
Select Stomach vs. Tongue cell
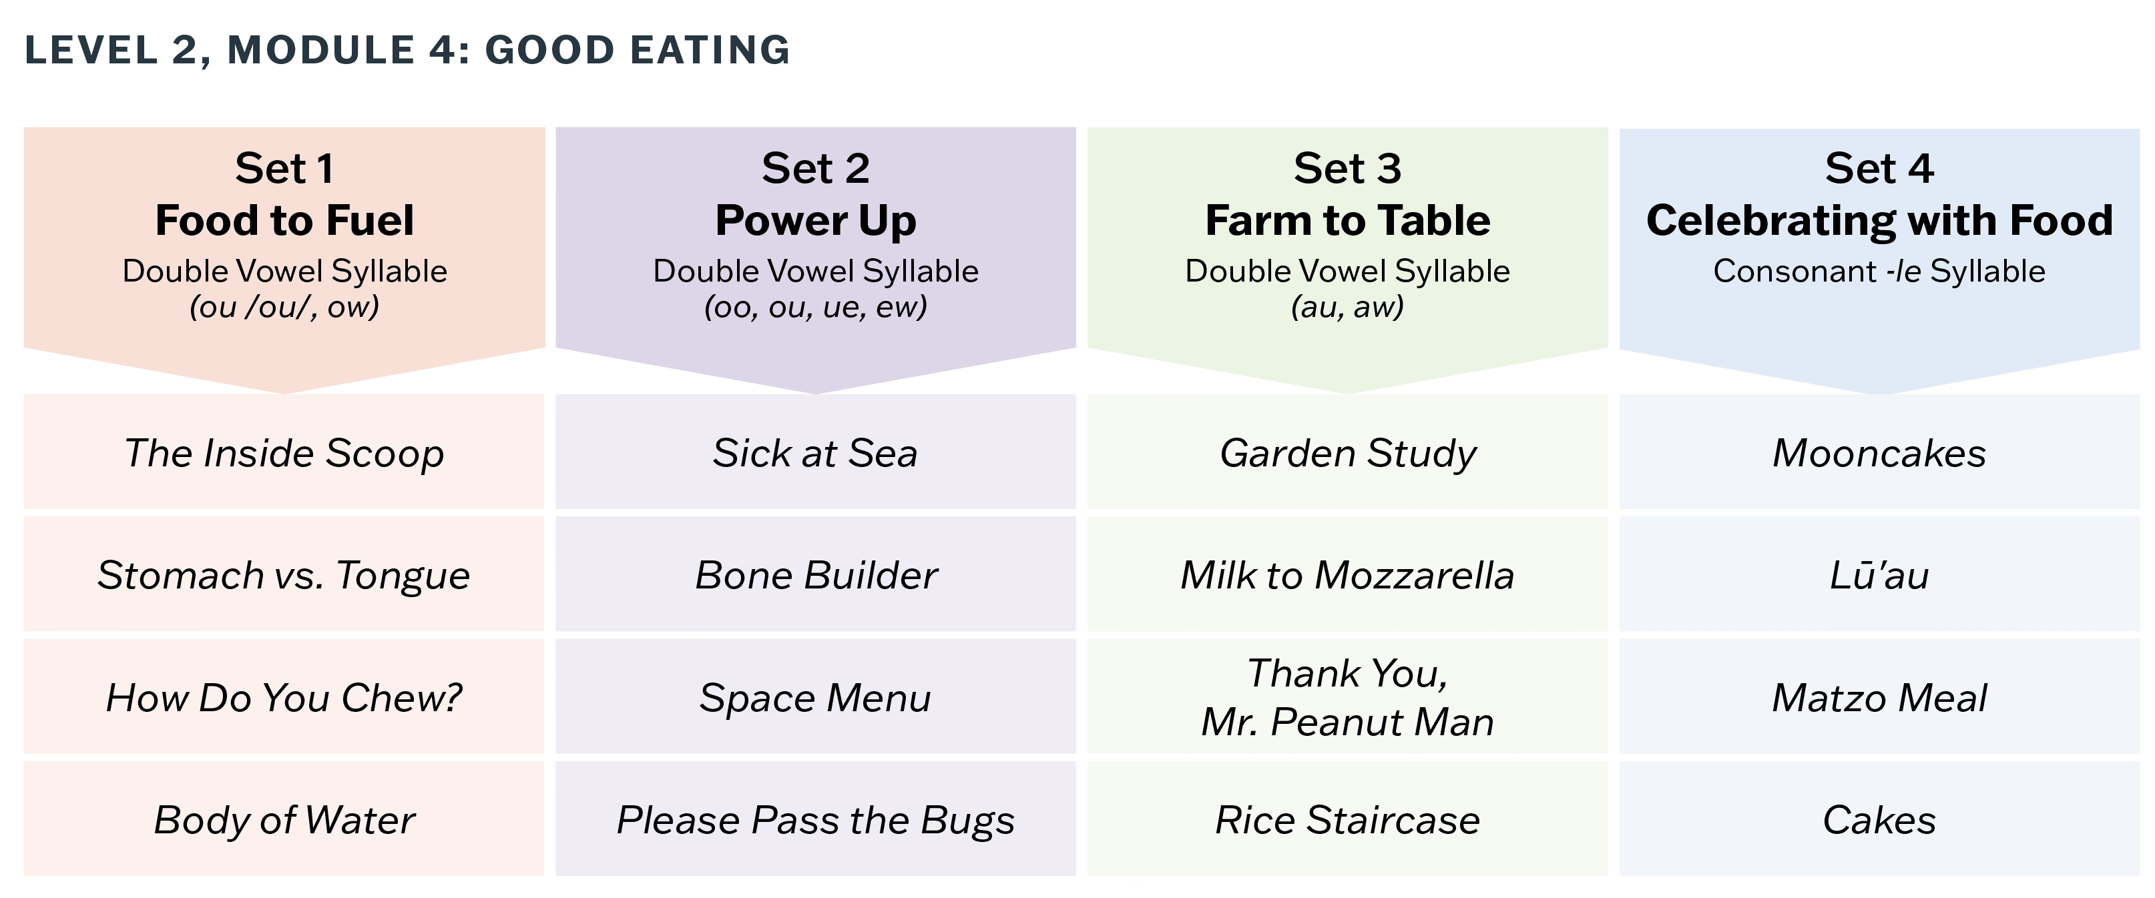(x=284, y=575)
